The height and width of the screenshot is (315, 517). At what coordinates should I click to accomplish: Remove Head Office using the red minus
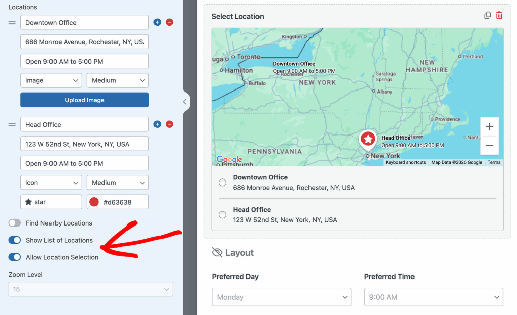pyautogui.click(x=169, y=124)
